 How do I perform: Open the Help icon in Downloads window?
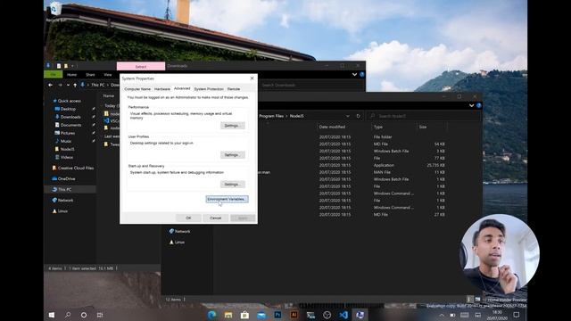pos(362,75)
